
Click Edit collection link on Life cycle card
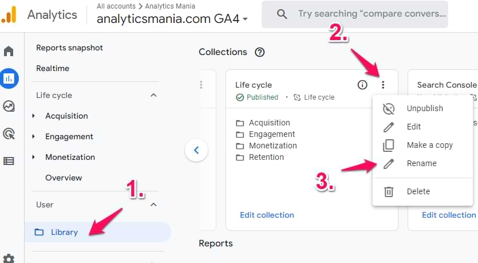pos(267,215)
